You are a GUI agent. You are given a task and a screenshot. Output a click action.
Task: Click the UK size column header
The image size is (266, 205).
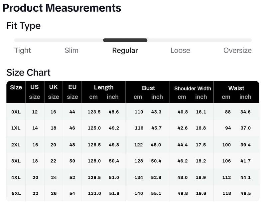54,92
